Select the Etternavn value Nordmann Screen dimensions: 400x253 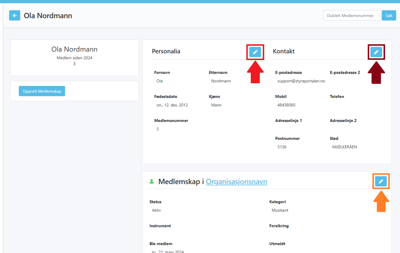(221, 81)
